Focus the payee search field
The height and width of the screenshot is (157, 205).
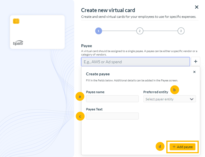(135, 62)
